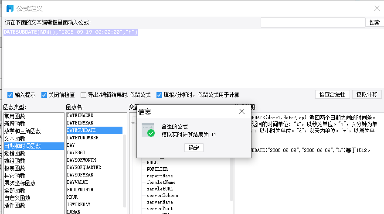Select 文本函数 category
The width and height of the screenshot is (384, 214).
15,138
